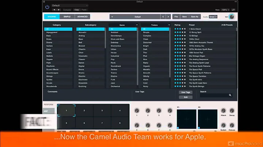The width and height of the screenshot is (263, 147).
Task: Select perform pad 3
Action: (102, 111)
